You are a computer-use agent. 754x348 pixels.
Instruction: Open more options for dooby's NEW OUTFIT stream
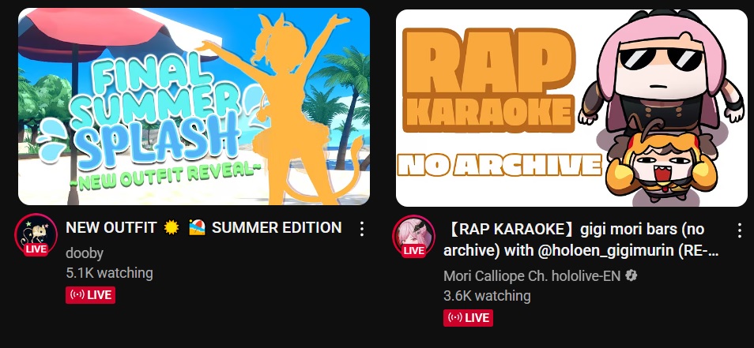tap(362, 229)
